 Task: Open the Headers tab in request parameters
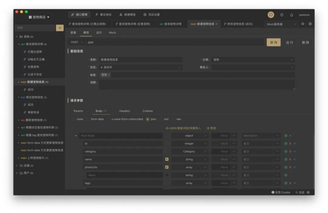(125, 111)
